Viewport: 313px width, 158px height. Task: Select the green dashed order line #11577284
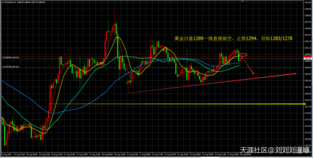[x=152, y=68]
